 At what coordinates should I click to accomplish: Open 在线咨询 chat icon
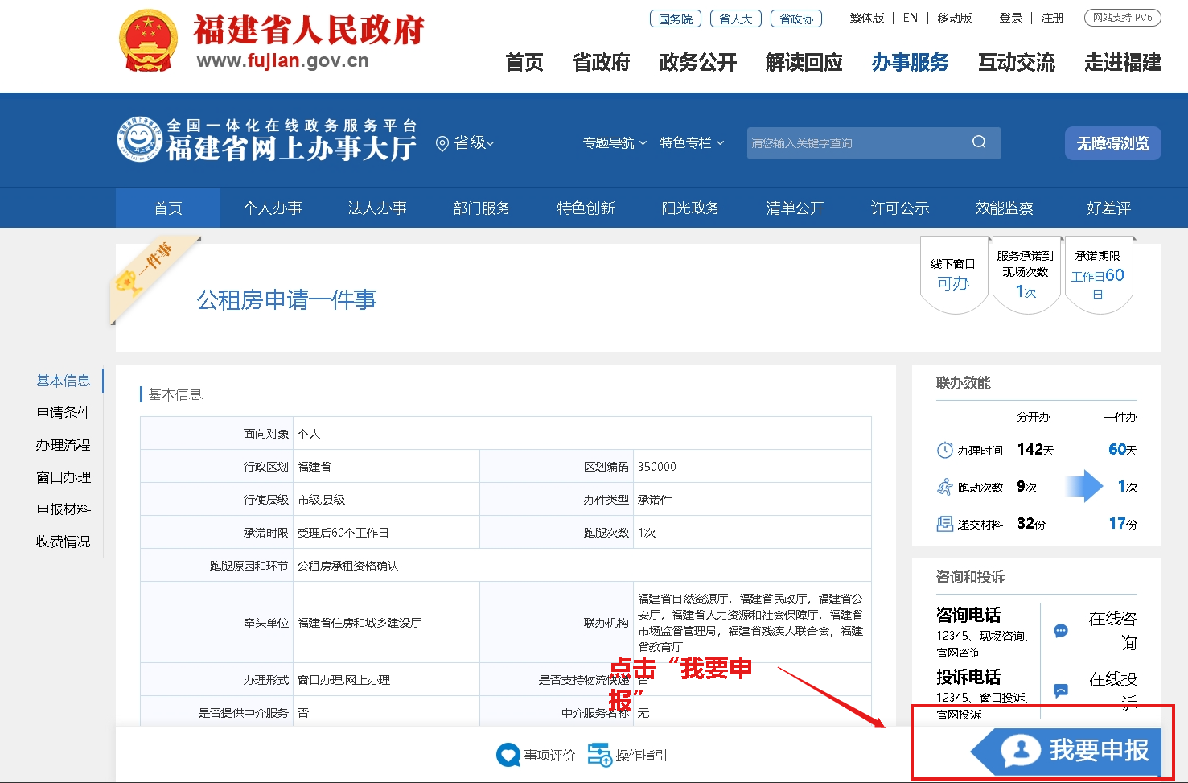pos(1060,631)
